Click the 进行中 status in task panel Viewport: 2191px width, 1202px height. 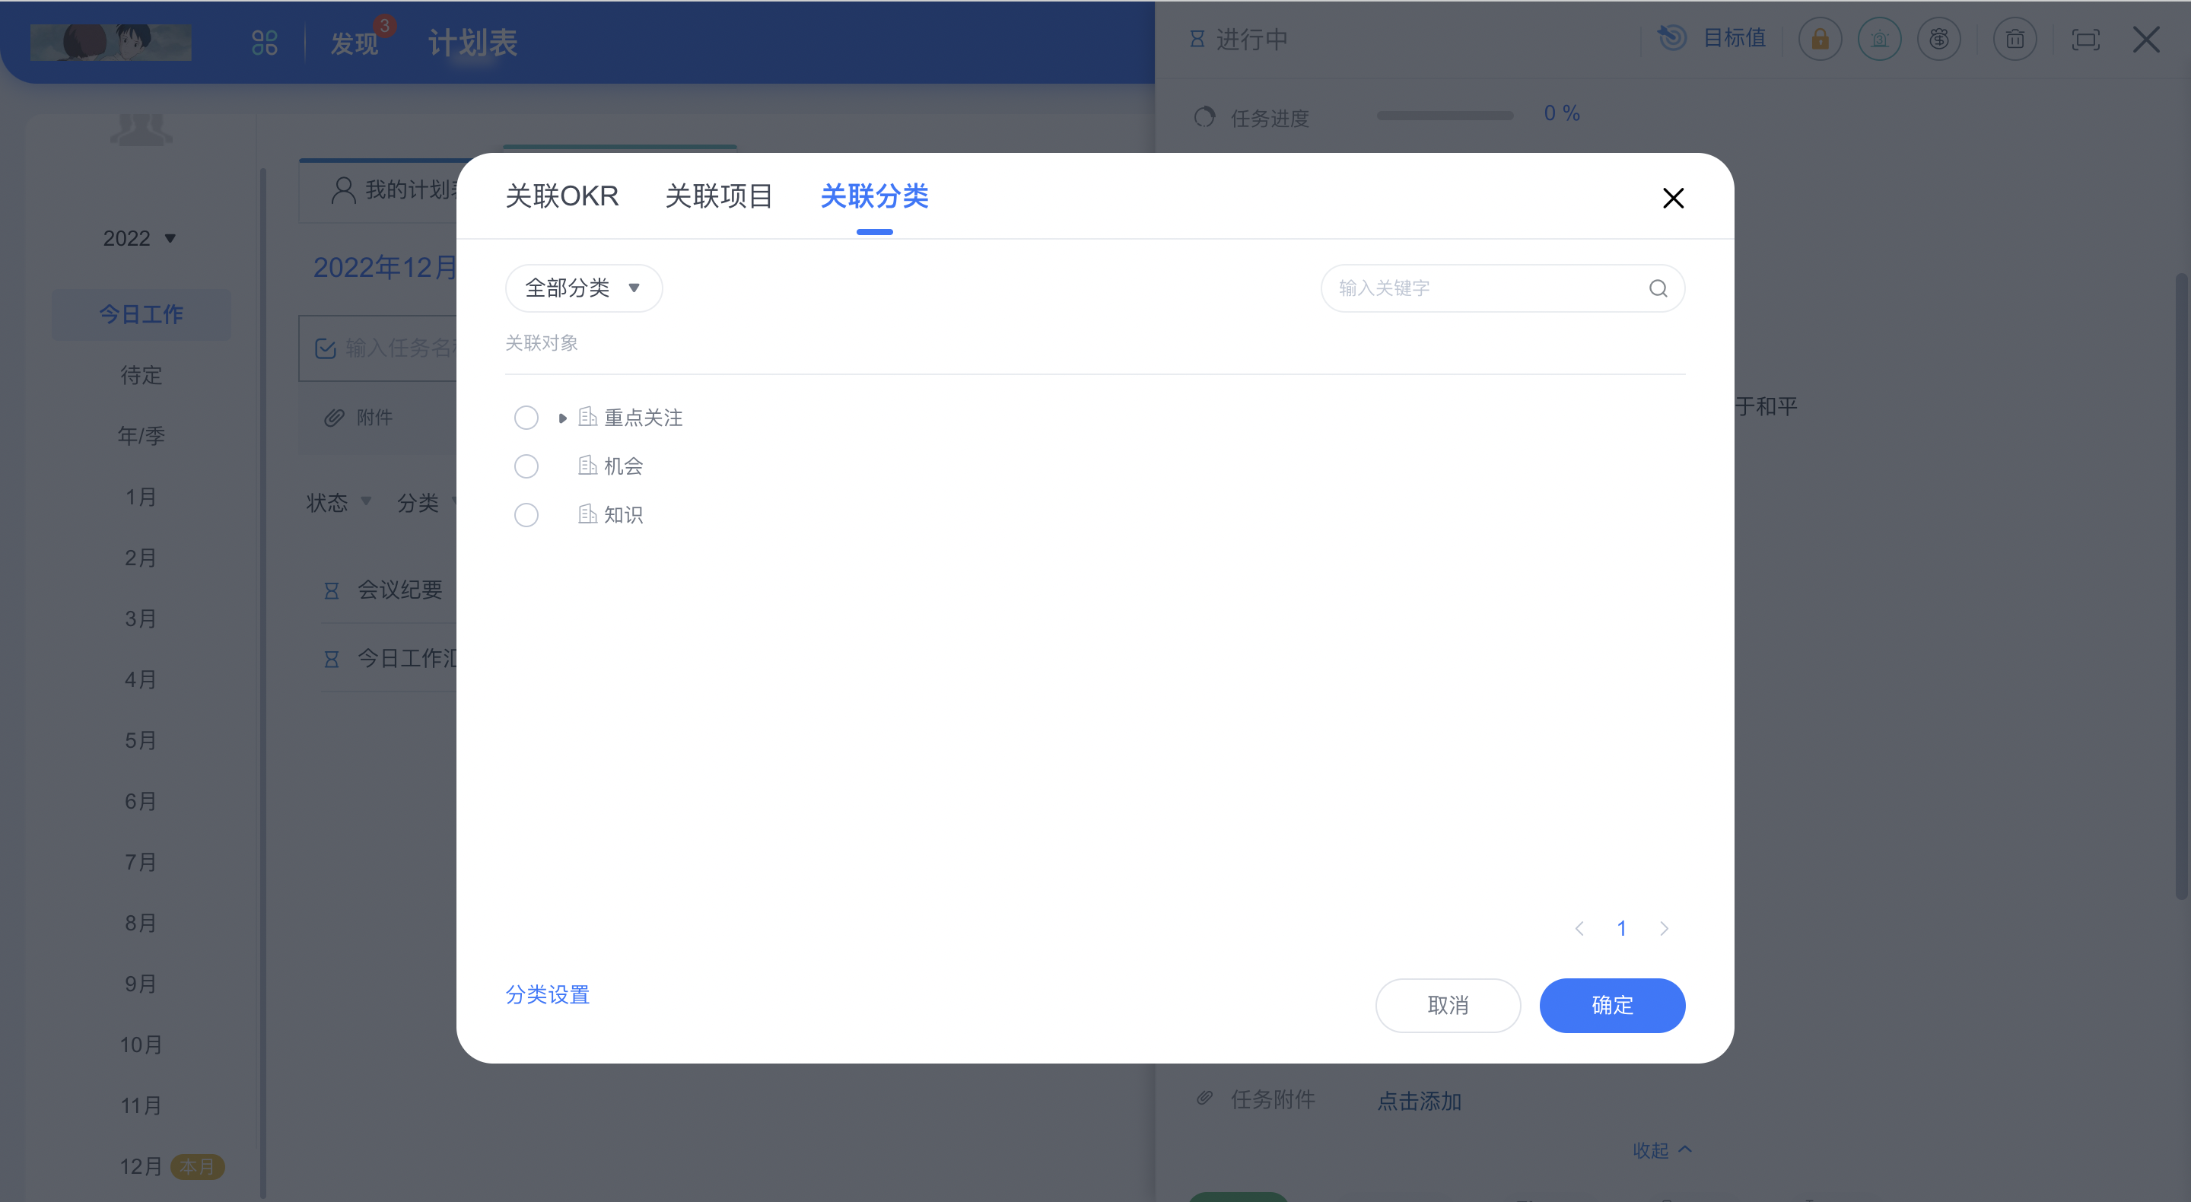tap(1239, 39)
